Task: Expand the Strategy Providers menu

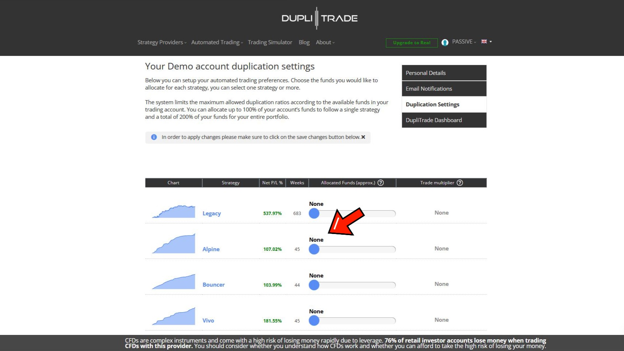Action: click(x=162, y=42)
